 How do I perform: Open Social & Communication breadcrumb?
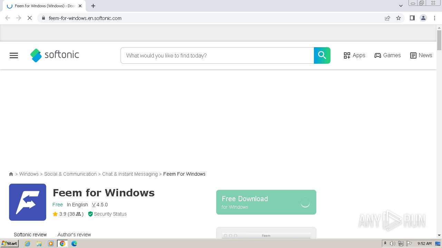[70, 174]
